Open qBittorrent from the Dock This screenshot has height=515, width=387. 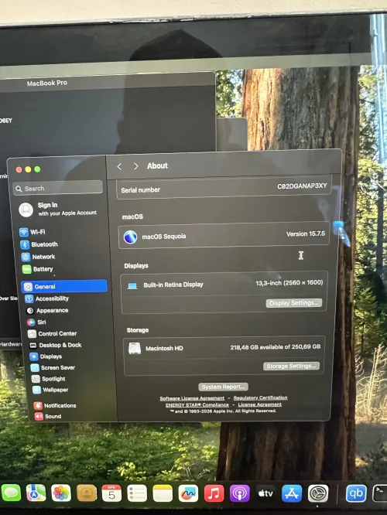tap(356, 493)
